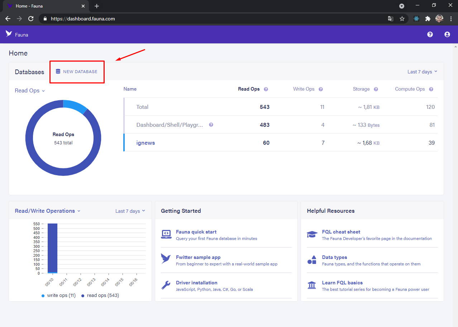Reload the page with refresh icon
The image size is (458, 327).
(31, 19)
